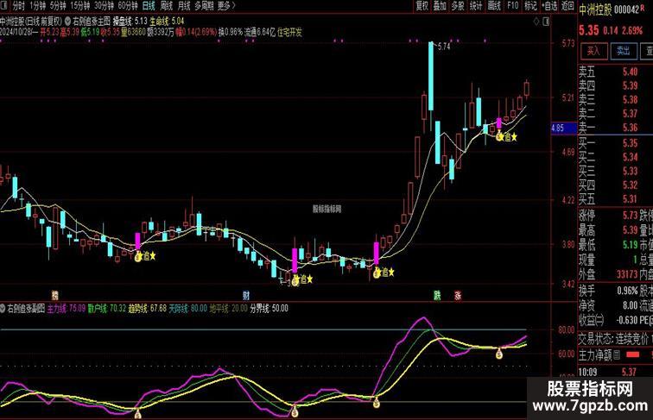Activate the 画线 drawing tool

coord(494,6)
